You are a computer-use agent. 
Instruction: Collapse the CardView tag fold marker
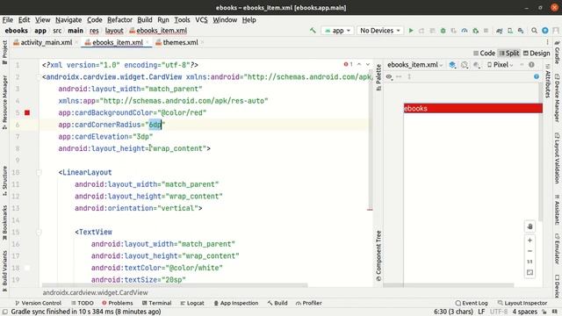pyautogui.click(x=39, y=77)
